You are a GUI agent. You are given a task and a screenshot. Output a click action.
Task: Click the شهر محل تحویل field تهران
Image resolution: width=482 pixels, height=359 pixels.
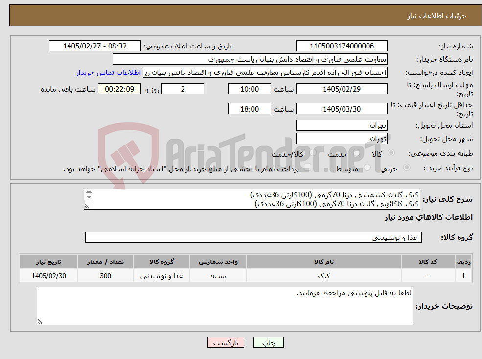(342, 139)
